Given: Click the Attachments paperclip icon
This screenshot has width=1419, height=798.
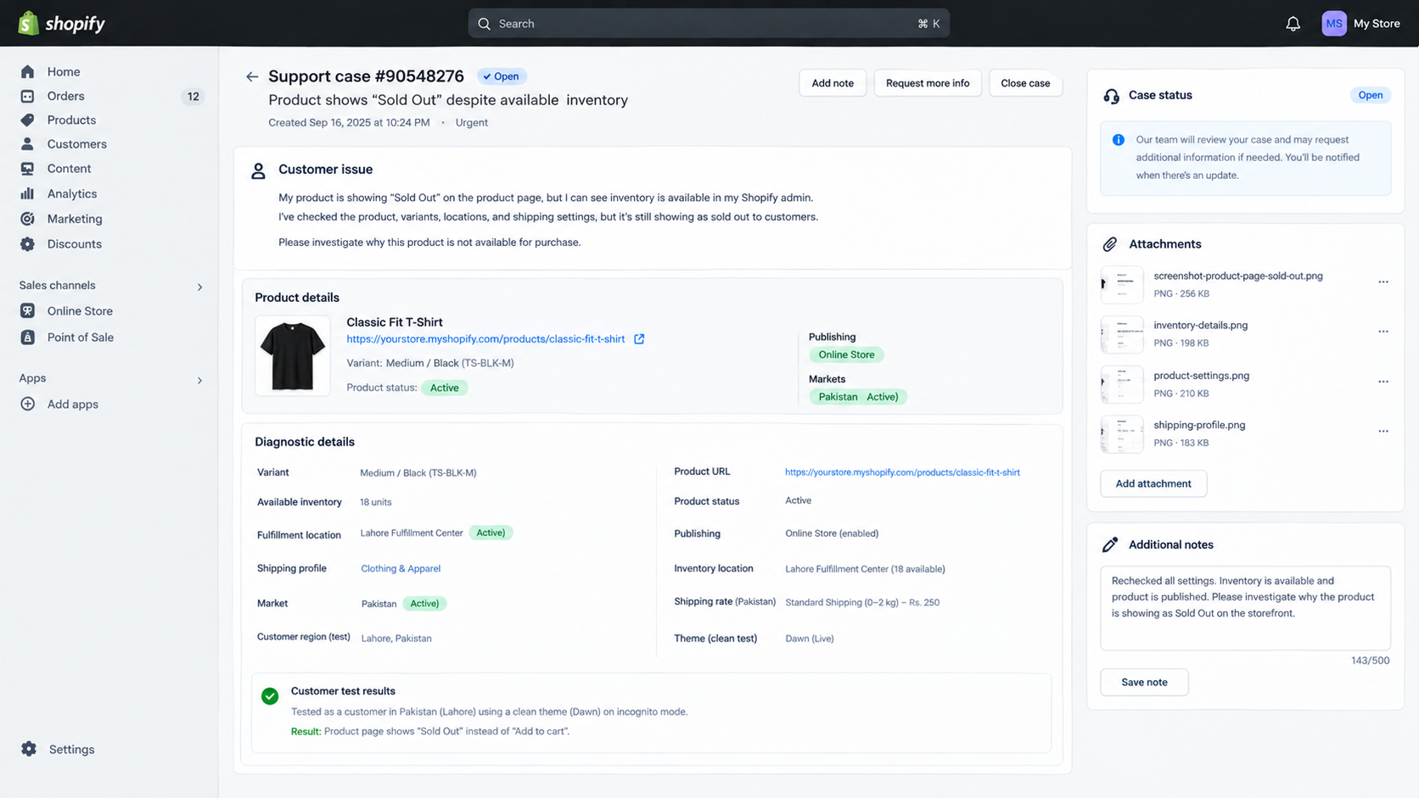Looking at the screenshot, I should coord(1110,244).
